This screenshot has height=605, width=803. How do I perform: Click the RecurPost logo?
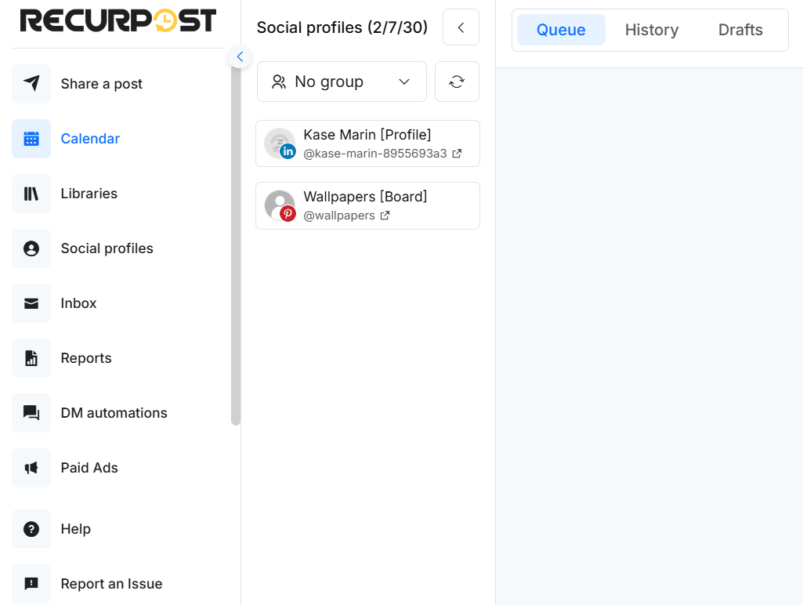pyautogui.click(x=119, y=21)
